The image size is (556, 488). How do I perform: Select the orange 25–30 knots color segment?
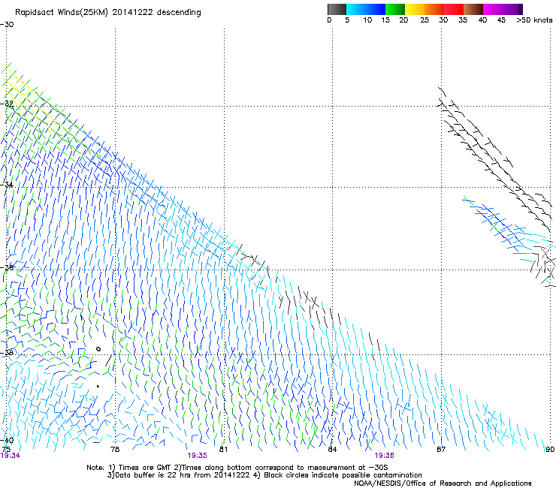434,9
